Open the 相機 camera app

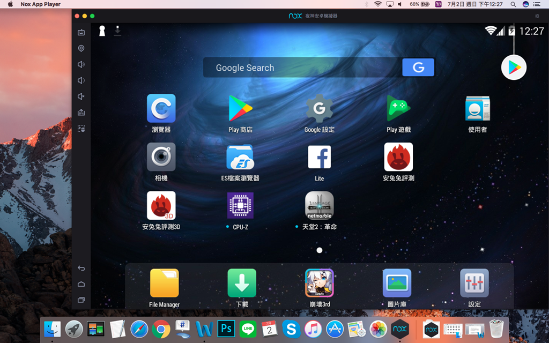(x=161, y=158)
